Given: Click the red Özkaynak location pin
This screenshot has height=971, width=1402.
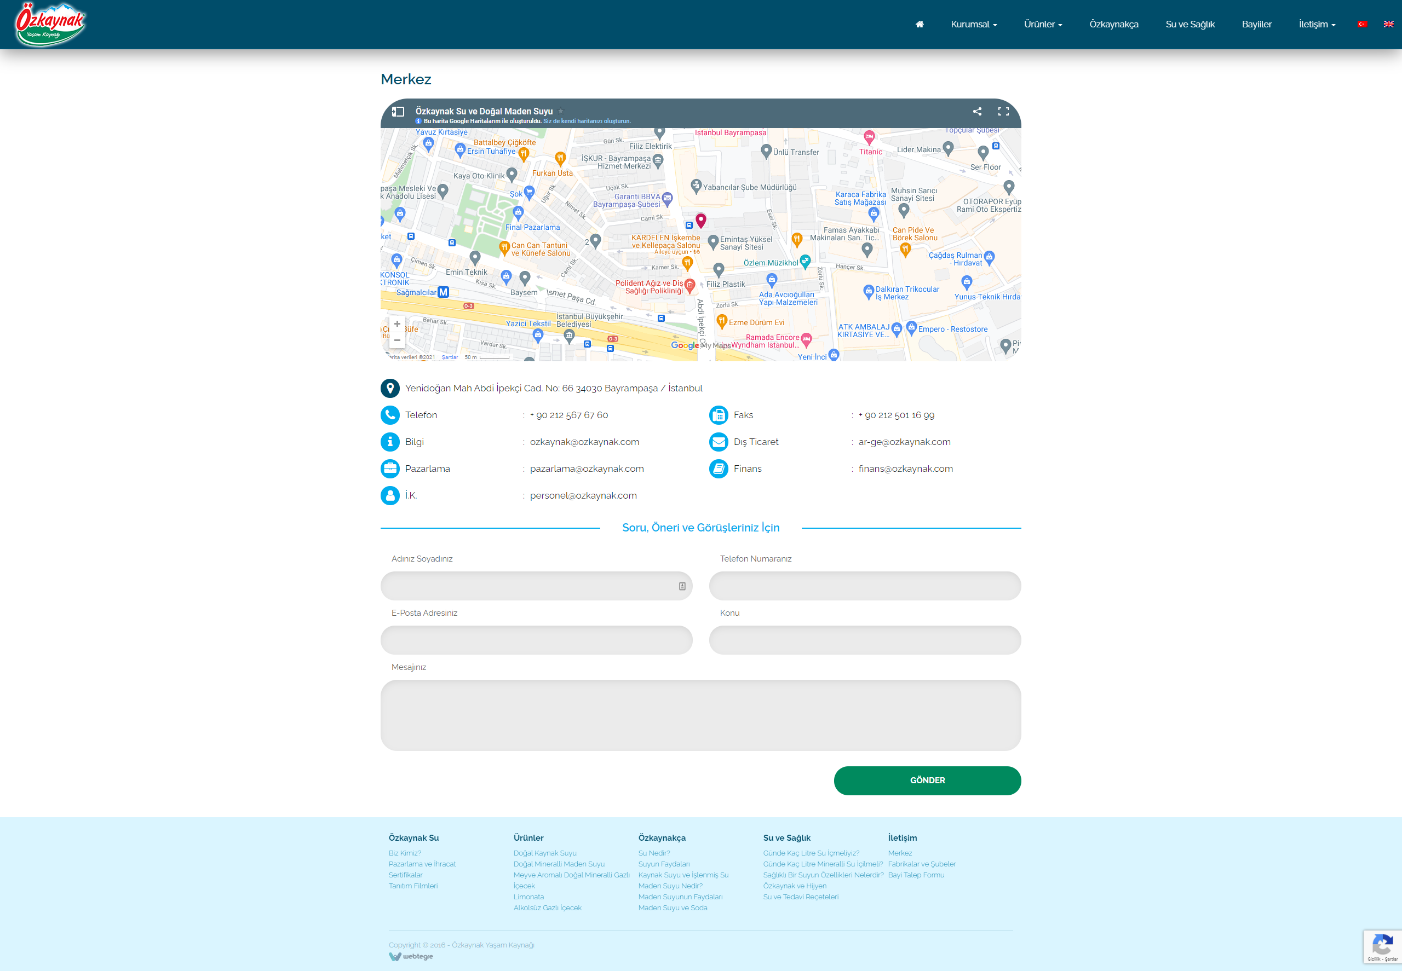Looking at the screenshot, I should (x=700, y=220).
